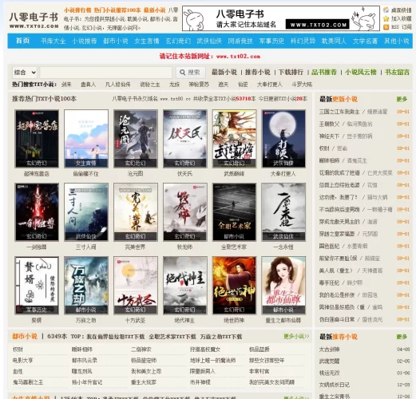Open the 玄幻奇幻 navigation tab
Image resolution: width=416 pixels, height=399 pixels.
point(178,41)
